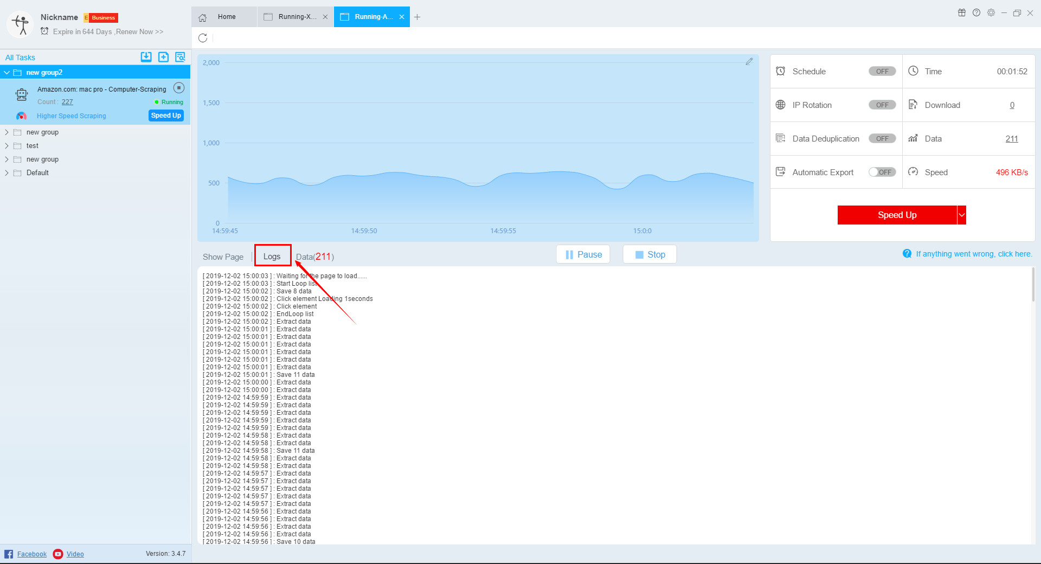Click the task Count link 227
This screenshot has width=1041, height=564.
click(67, 102)
